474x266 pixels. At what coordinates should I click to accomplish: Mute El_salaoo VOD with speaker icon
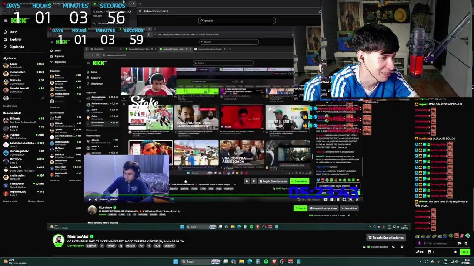pos(96,199)
